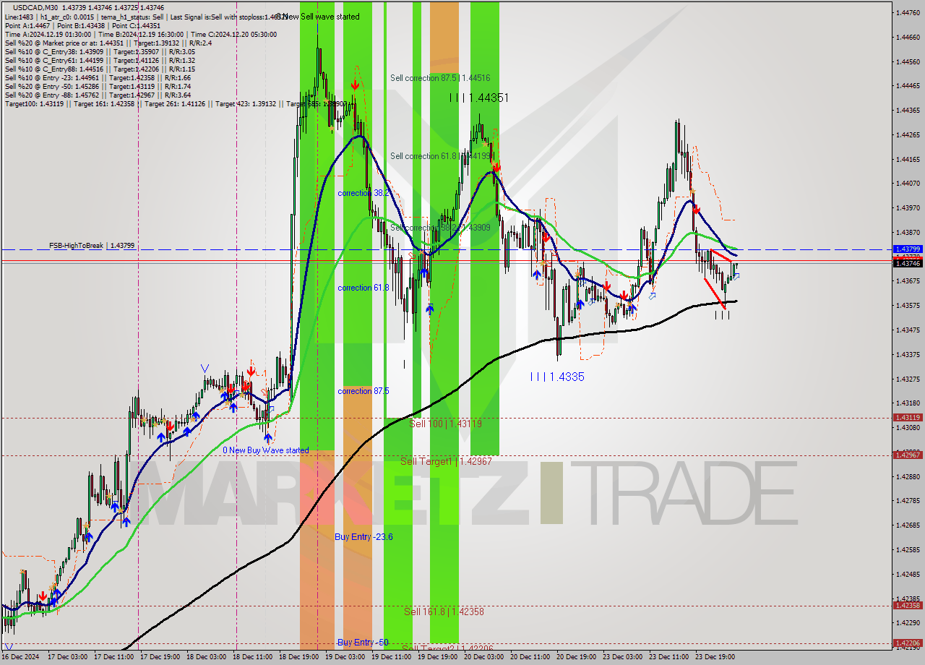
Task: Select 1.43575 on the price axis
Action: point(908,306)
